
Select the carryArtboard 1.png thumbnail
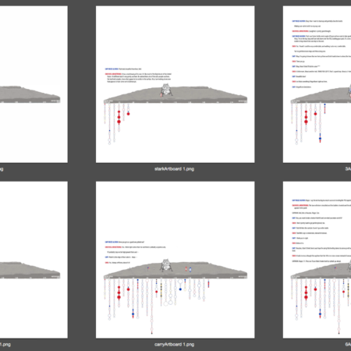(175, 260)
